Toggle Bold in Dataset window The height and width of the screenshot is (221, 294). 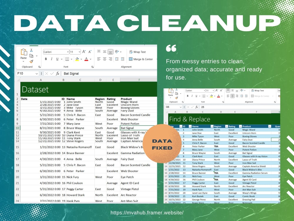46,59
